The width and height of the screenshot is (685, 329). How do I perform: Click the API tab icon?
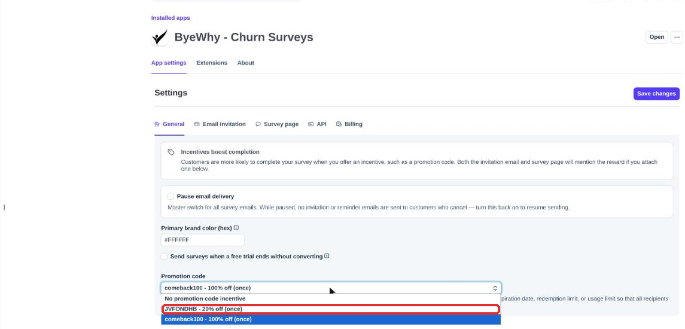311,124
